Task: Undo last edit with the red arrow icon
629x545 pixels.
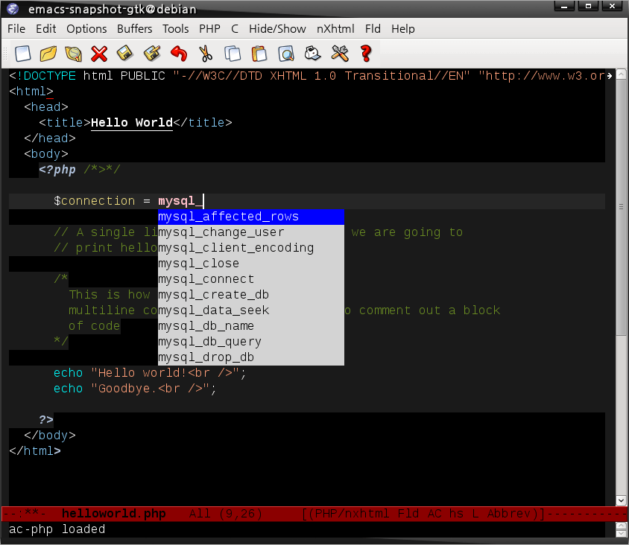Action: [x=178, y=54]
